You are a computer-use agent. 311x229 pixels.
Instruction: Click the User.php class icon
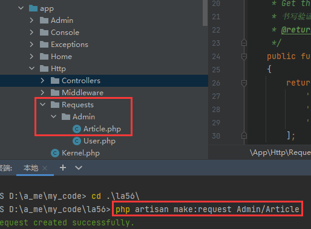(77, 141)
